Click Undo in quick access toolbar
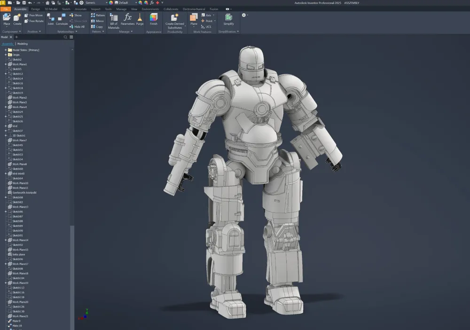 pos(30,3)
